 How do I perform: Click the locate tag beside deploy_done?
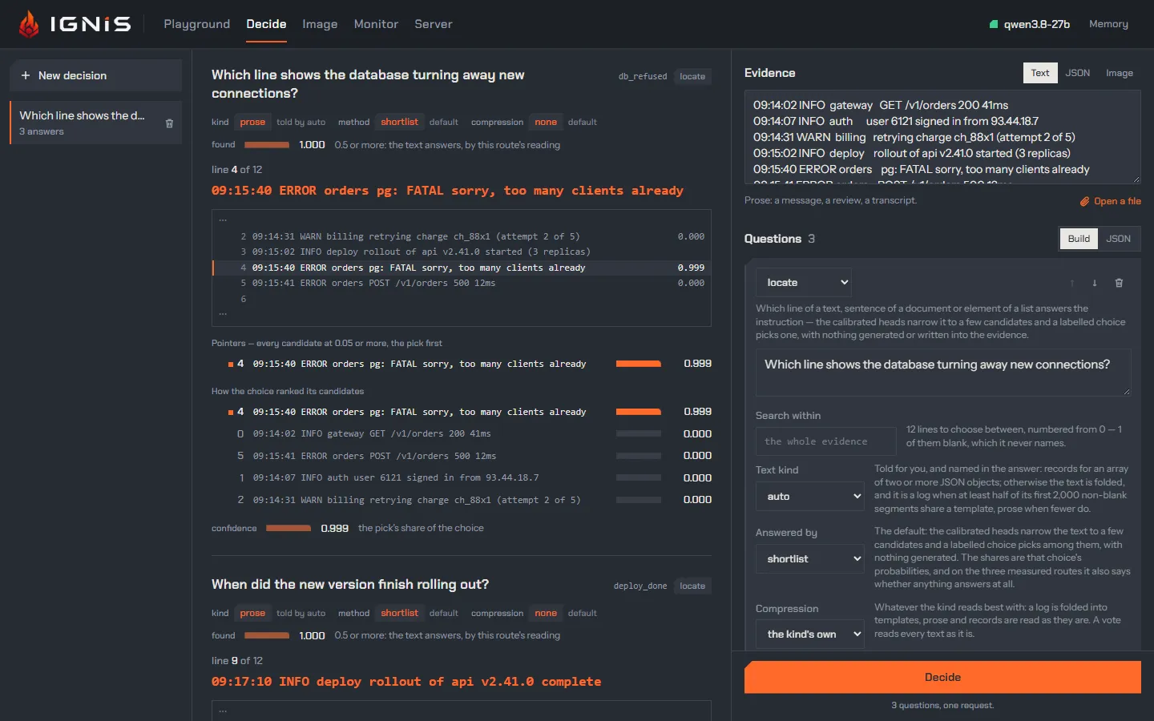[692, 586]
